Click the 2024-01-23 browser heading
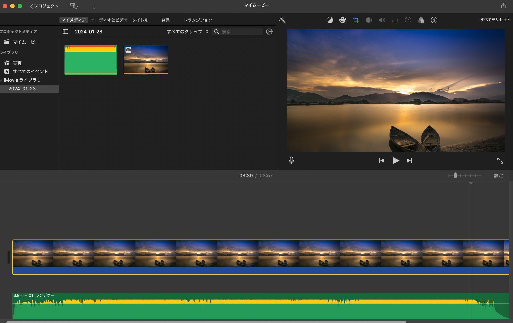 (89, 32)
